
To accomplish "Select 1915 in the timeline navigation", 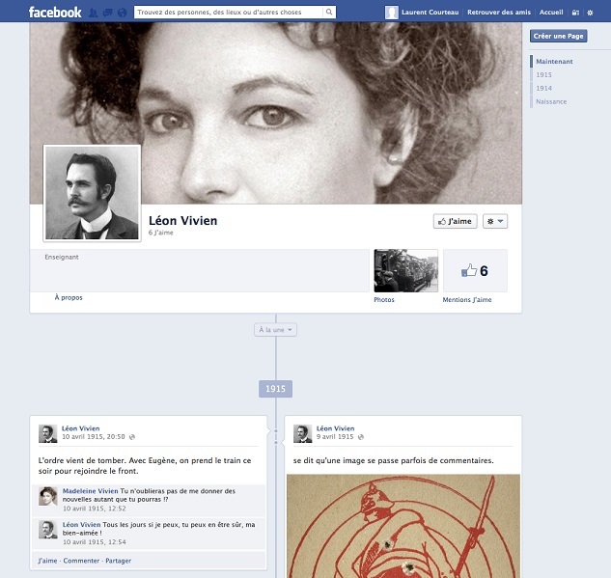I will pos(543,74).
